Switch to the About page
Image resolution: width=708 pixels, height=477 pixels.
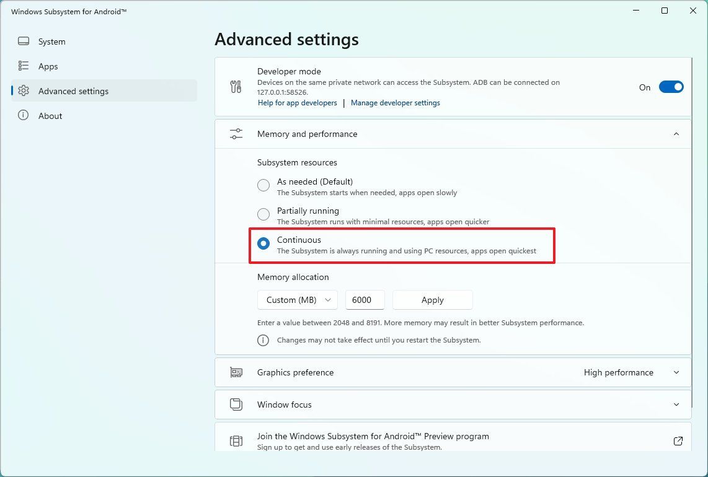click(50, 116)
